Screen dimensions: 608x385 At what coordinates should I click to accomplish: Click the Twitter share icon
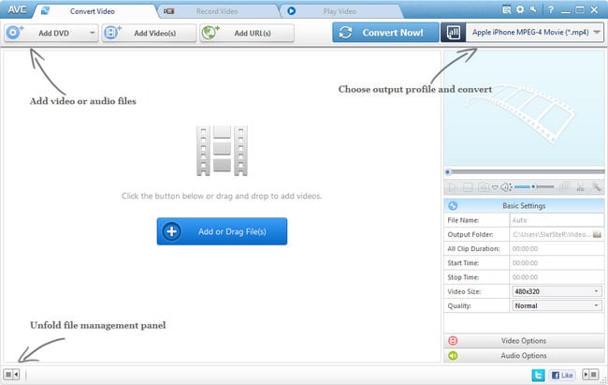539,375
